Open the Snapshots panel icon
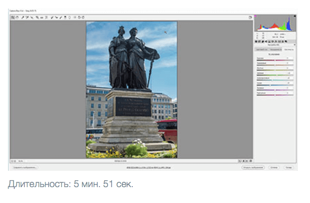The image size is (310, 203). click(286, 41)
